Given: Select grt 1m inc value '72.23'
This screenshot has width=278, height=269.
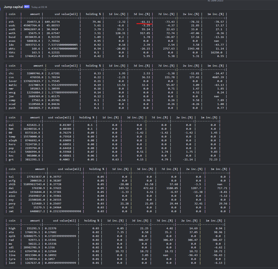Looking at the screenshot, I should [x=213, y=160].
